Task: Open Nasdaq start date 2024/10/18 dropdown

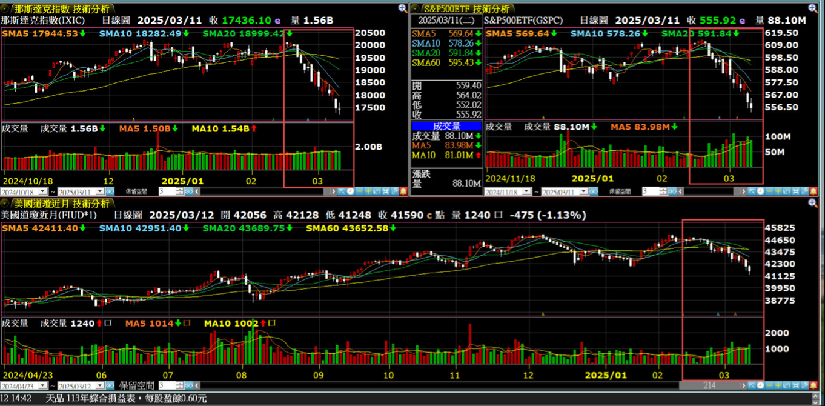Action: tap(43, 191)
